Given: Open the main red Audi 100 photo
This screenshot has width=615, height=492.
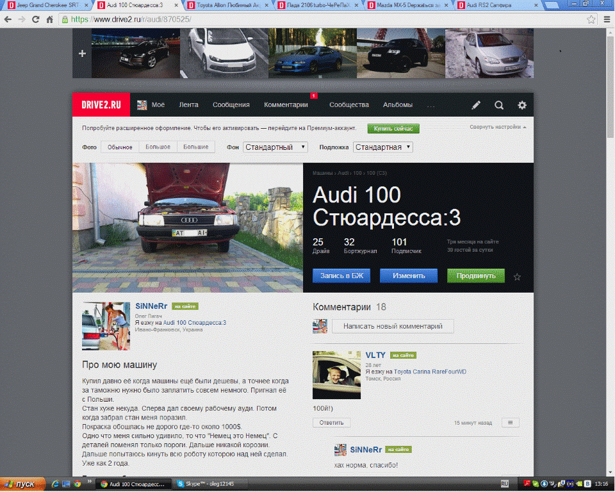Looking at the screenshot, I should (x=188, y=227).
